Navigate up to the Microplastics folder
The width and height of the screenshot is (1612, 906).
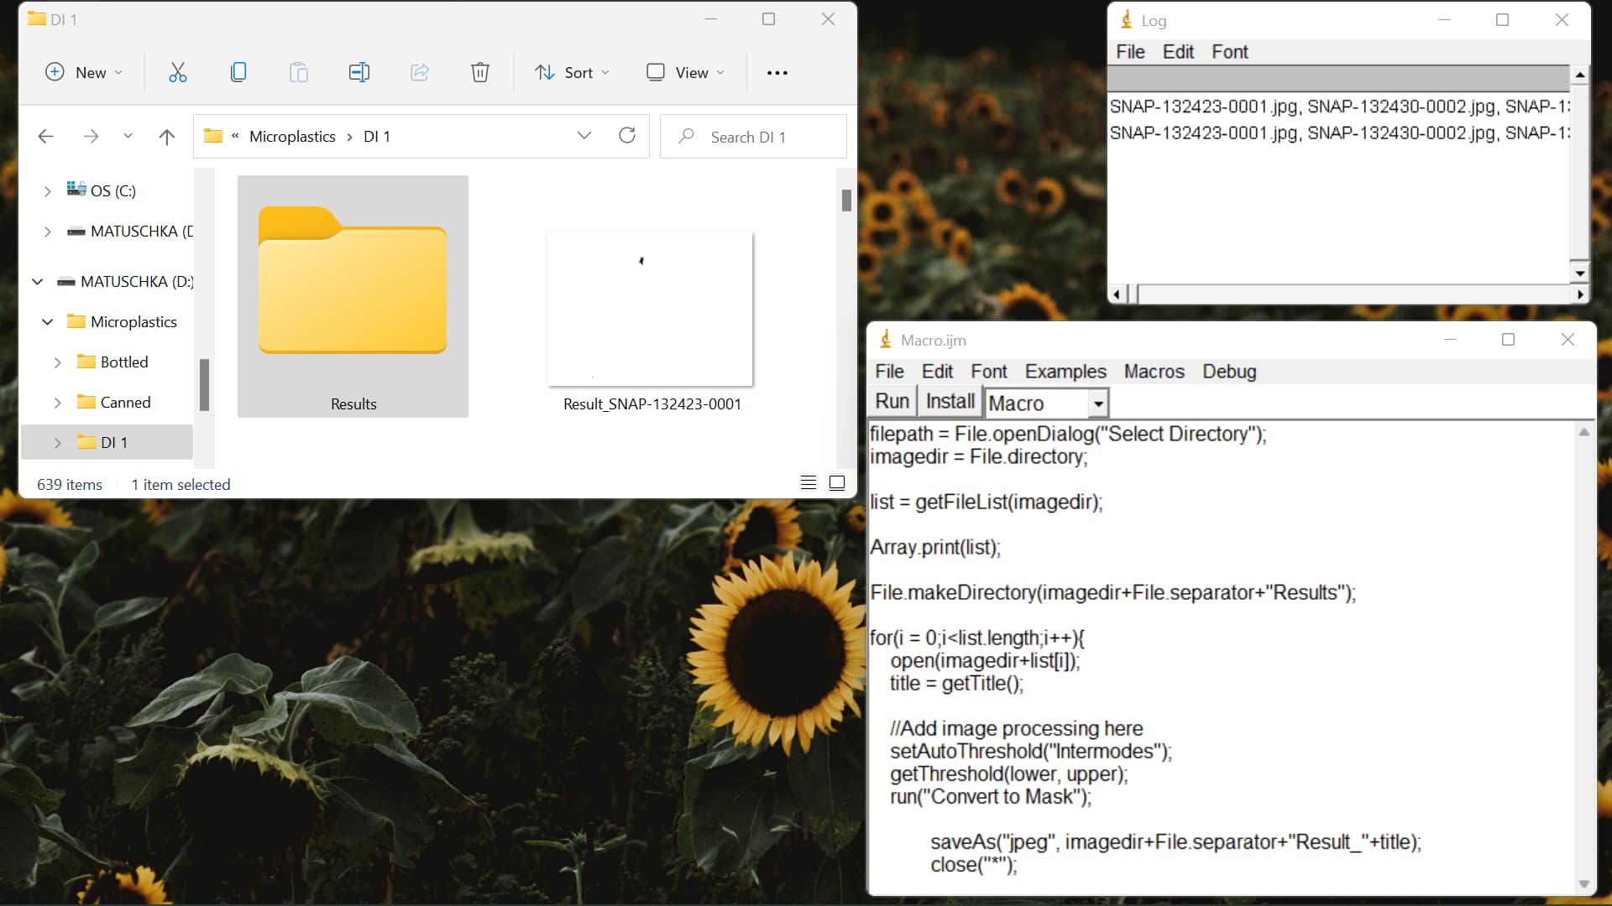(166, 136)
